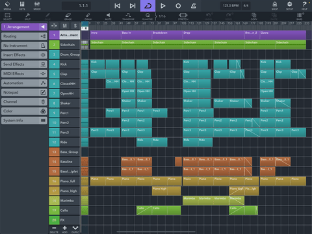Open the Stretch tool
The width and height of the screenshot is (312, 234).
[x=183, y=16]
